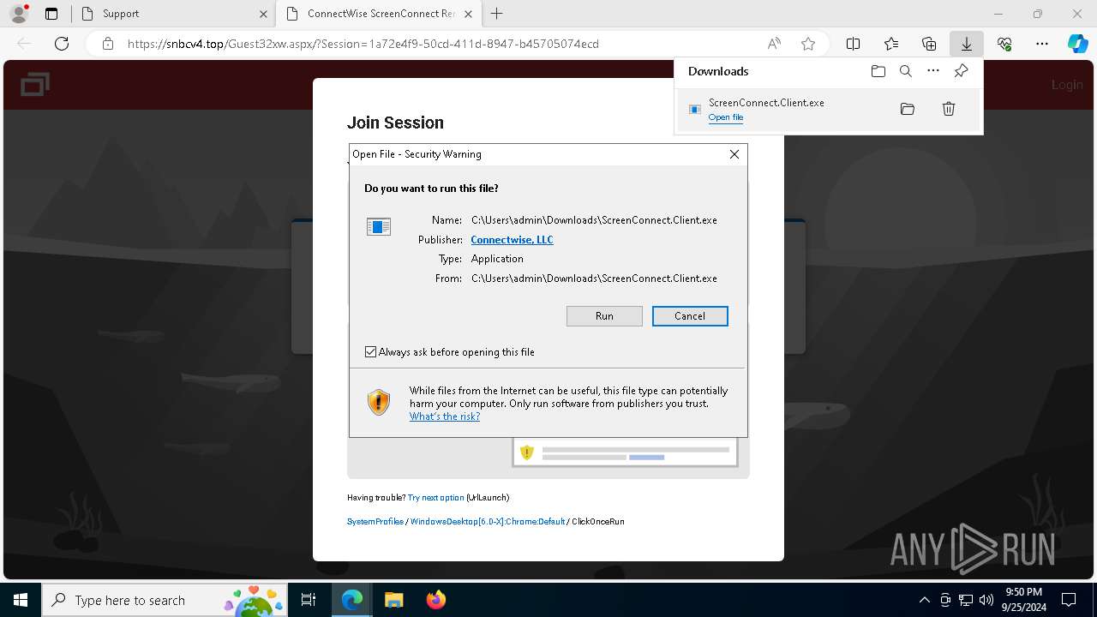View site information lock icon

[108, 44]
